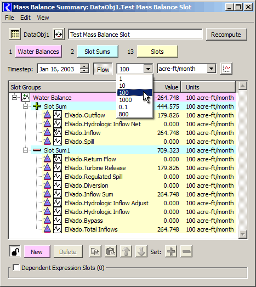Click the unlock padlock icon
This screenshot has width=256, height=287.
pos(15,251)
